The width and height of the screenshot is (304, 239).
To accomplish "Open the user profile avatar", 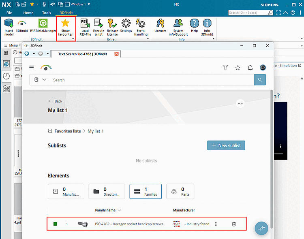I will coord(263,68).
